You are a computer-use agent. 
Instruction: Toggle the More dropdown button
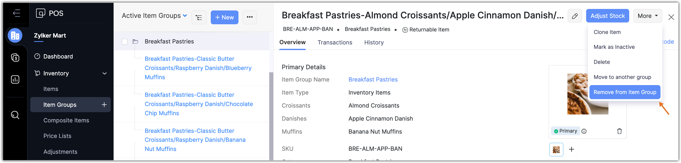(x=647, y=16)
